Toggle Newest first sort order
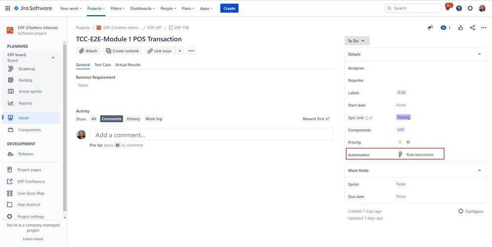This screenshot has width=492, height=247. coord(316,119)
